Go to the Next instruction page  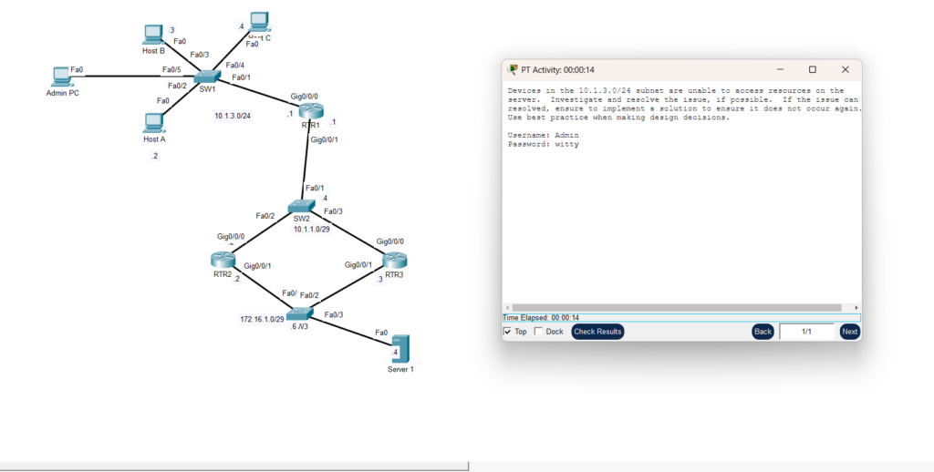(849, 332)
